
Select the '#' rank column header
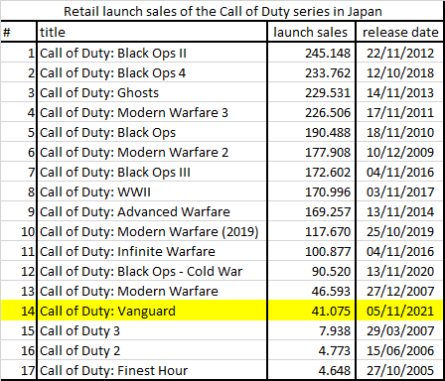(19, 32)
